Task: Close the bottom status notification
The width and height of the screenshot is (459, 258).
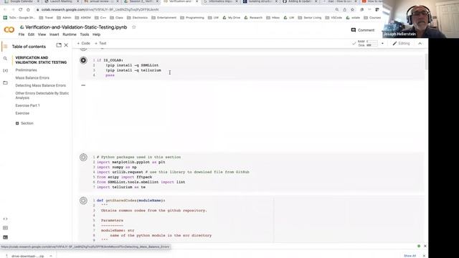Action: point(425,247)
